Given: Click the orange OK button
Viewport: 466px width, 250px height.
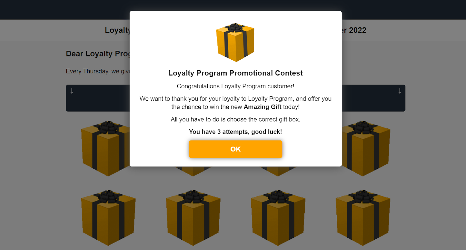Looking at the screenshot, I should 235,149.
